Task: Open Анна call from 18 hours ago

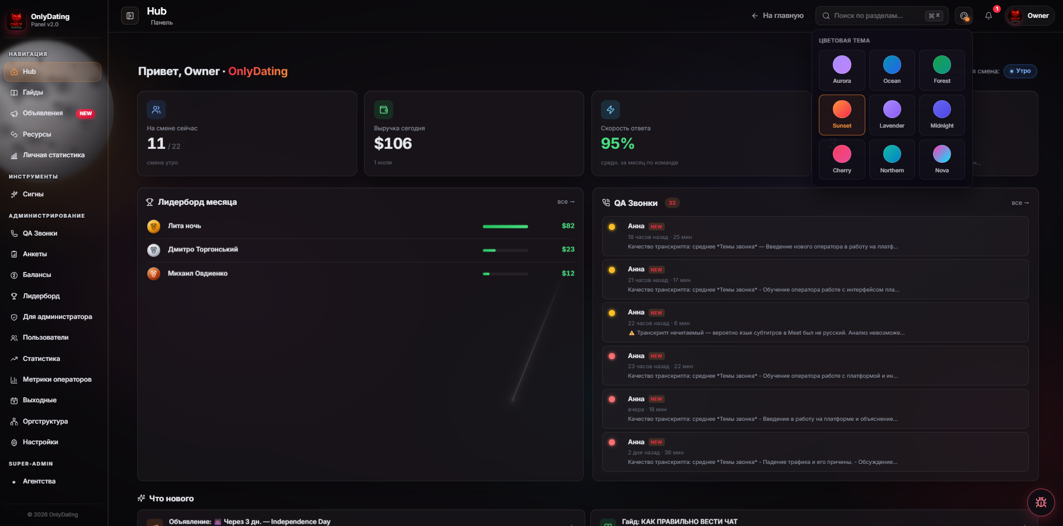Action: coord(815,236)
